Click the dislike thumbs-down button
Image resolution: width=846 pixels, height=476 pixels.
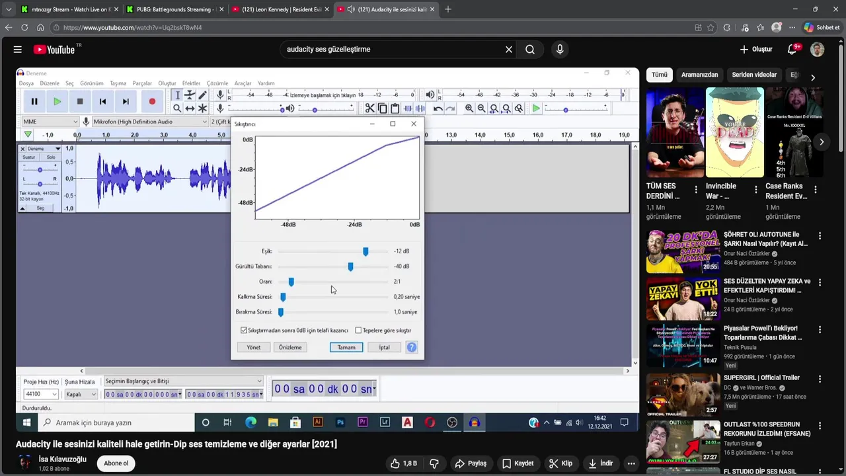434,463
